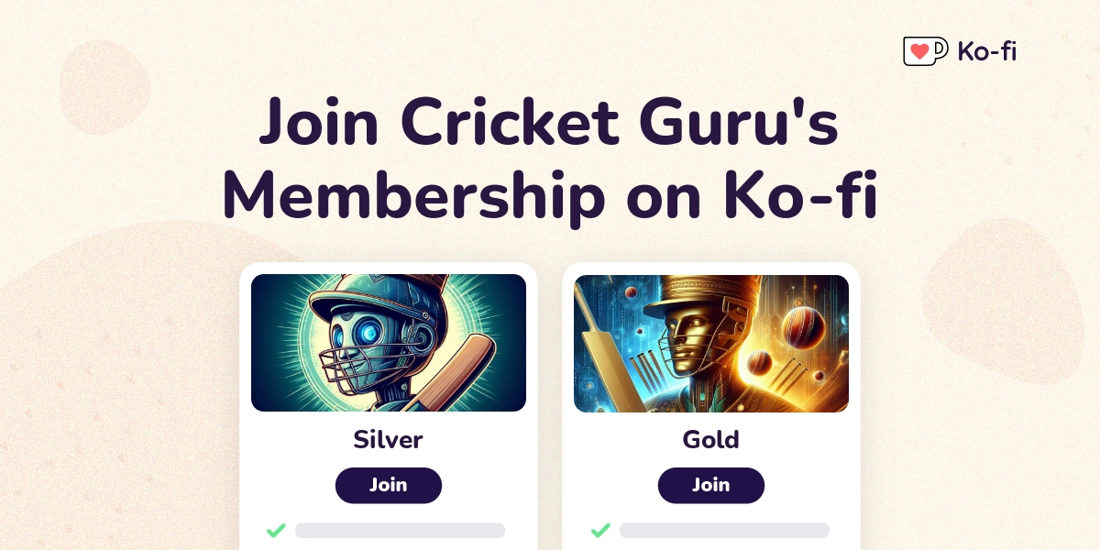Click the Ko-fi heart cup logo icon

point(925,51)
